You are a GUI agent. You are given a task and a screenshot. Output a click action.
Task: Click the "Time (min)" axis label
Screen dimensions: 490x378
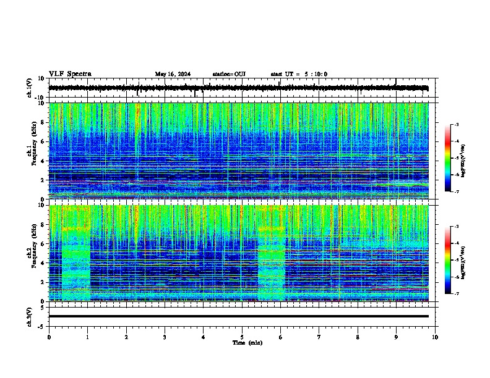pos(247,343)
